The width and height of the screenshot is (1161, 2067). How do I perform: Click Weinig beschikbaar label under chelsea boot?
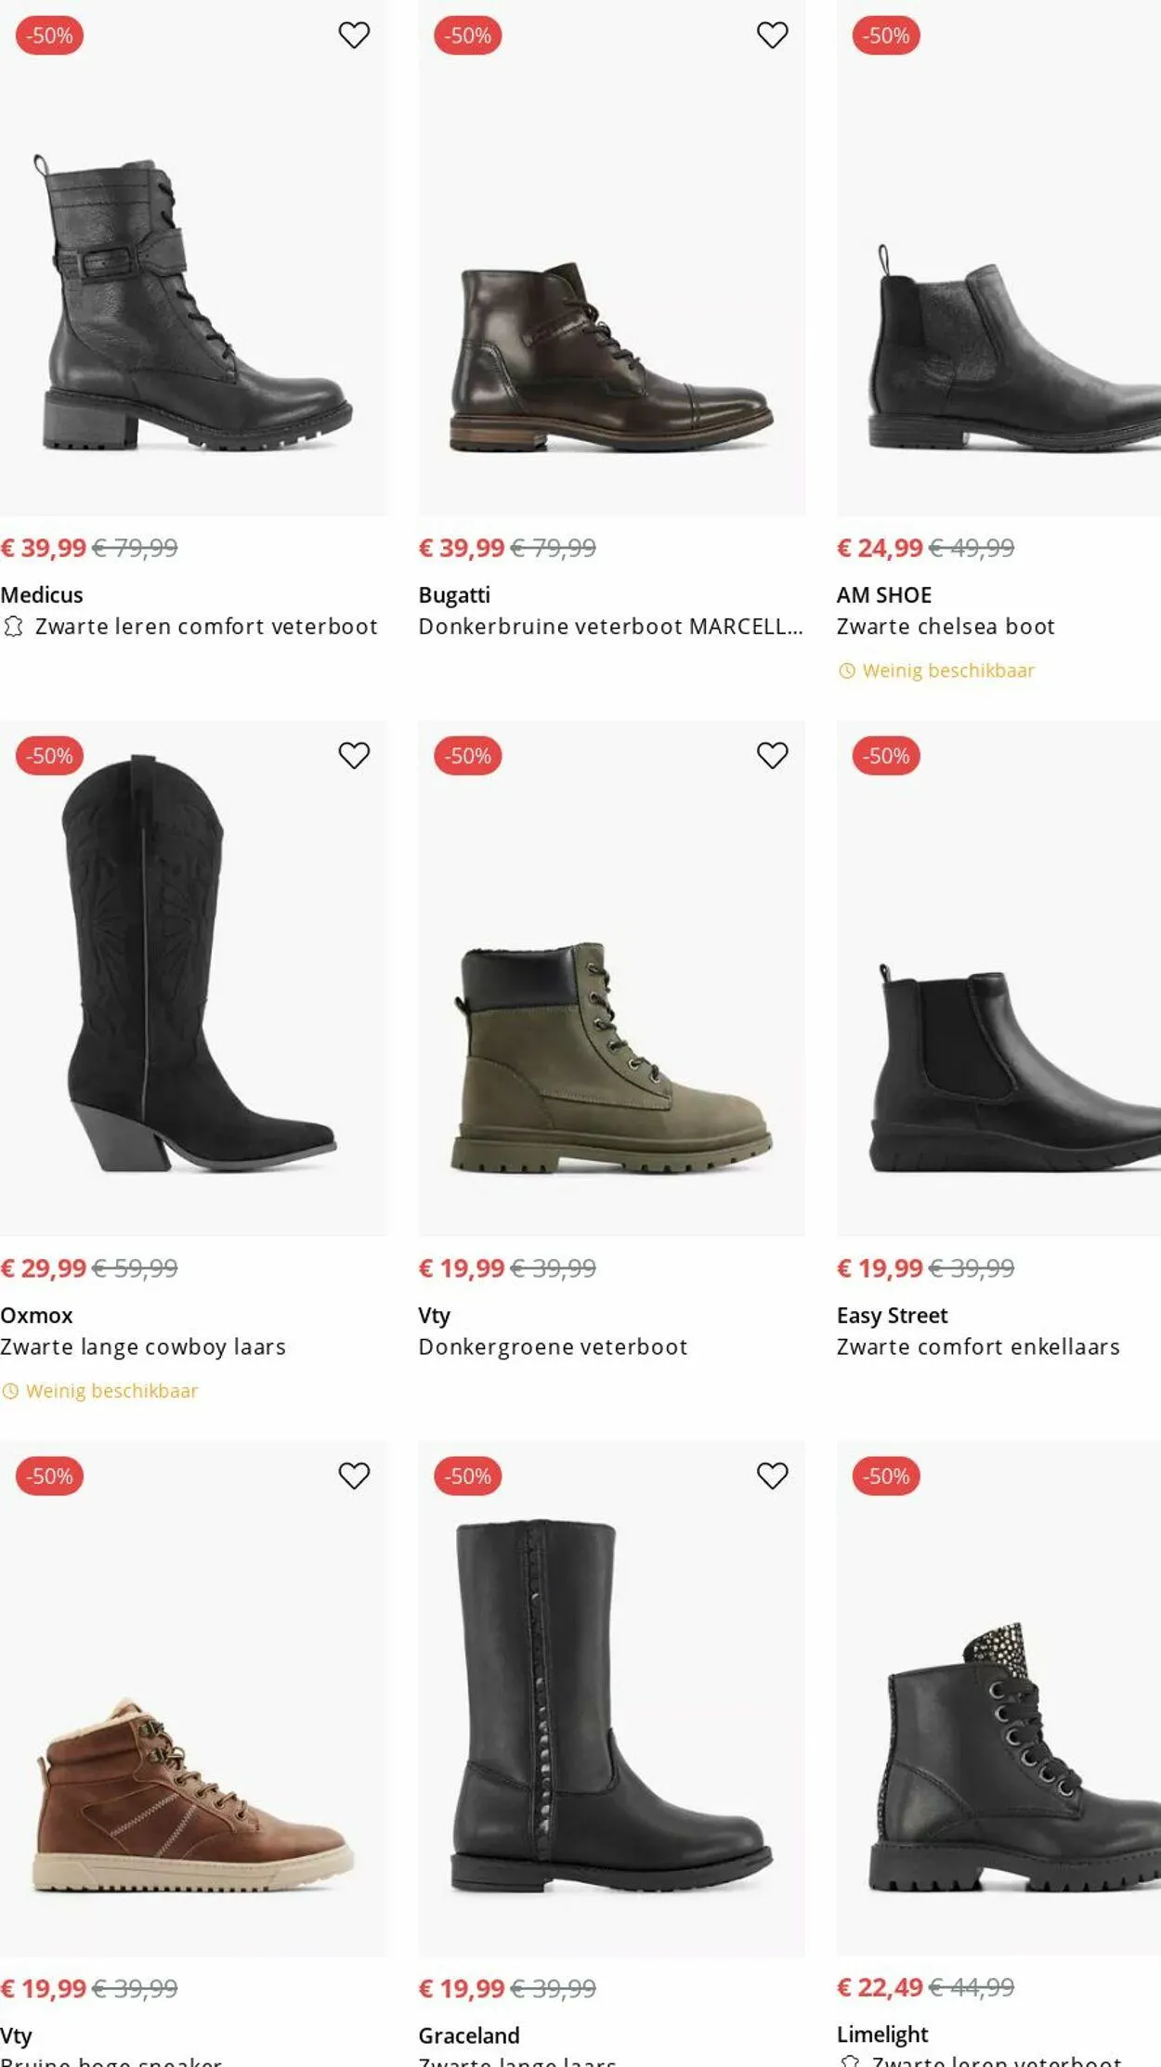click(x=947, y=670)
